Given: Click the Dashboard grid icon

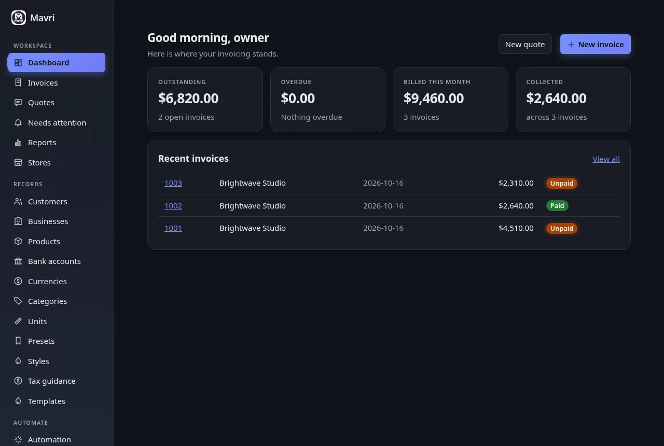Looking at the screenshot, I should click(18, 63).
